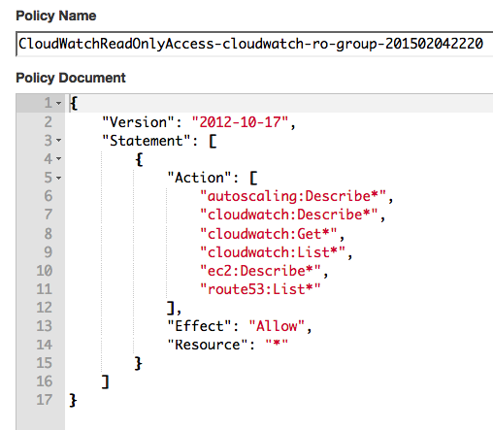Collapse the Action array fold on line 5
This screenshot has height=430, width=493.
(58, 178)
